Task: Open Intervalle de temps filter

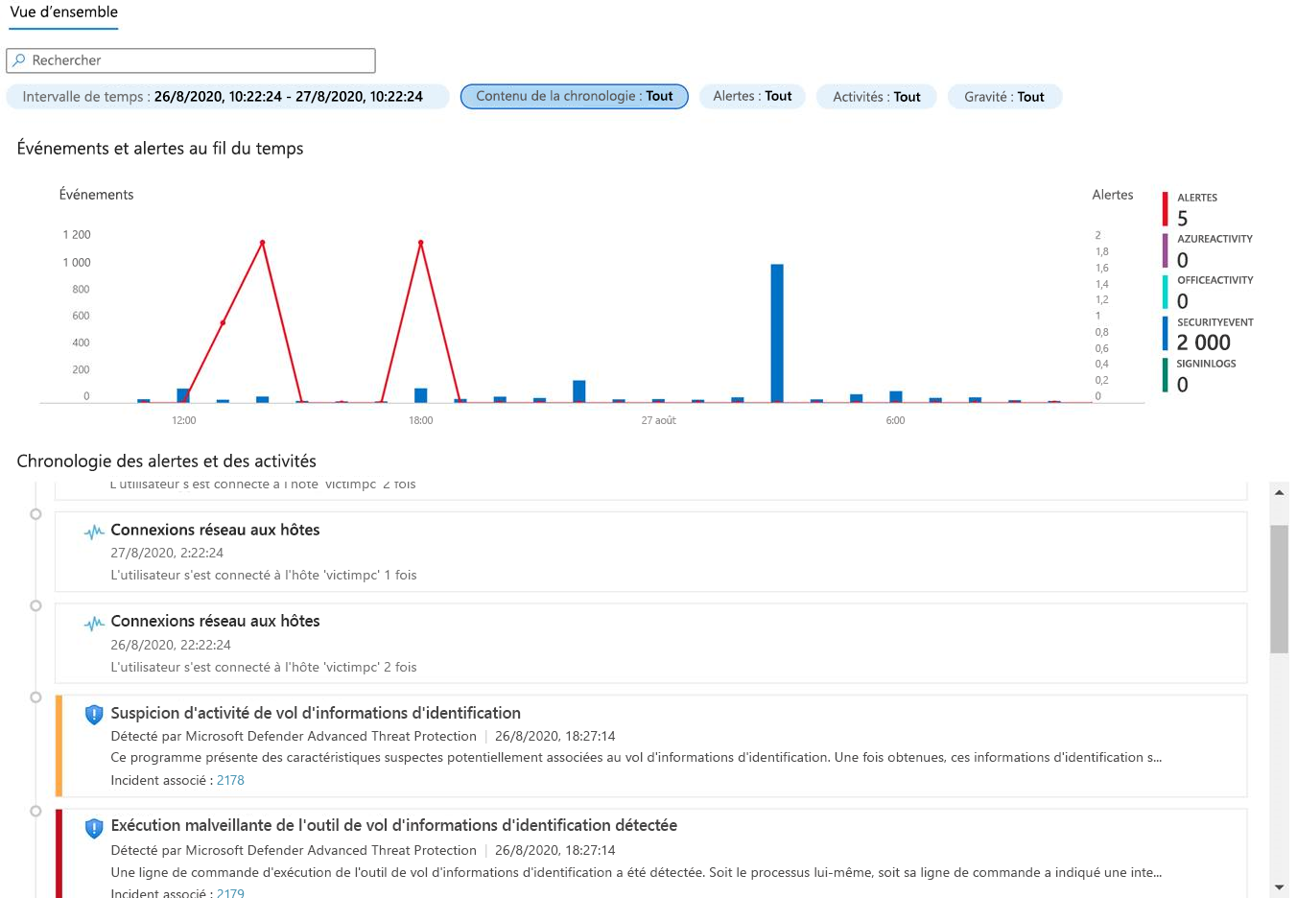Action: click(x=227, y=97)
